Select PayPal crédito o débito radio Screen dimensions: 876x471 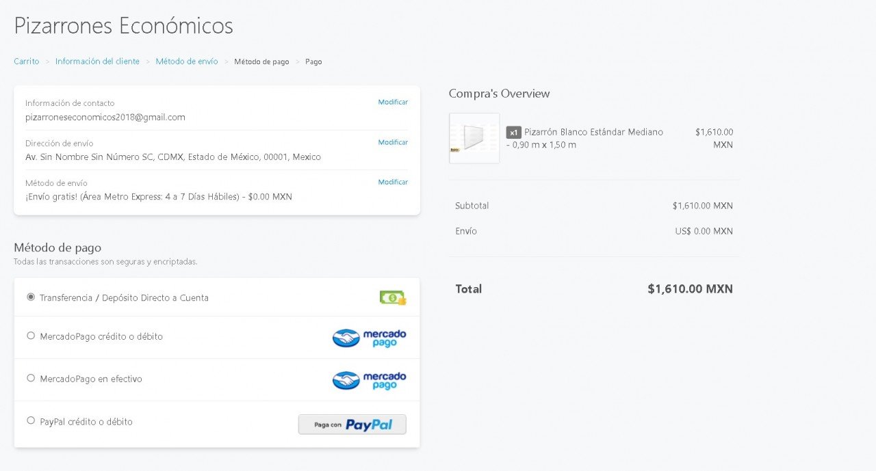point(31,421)
